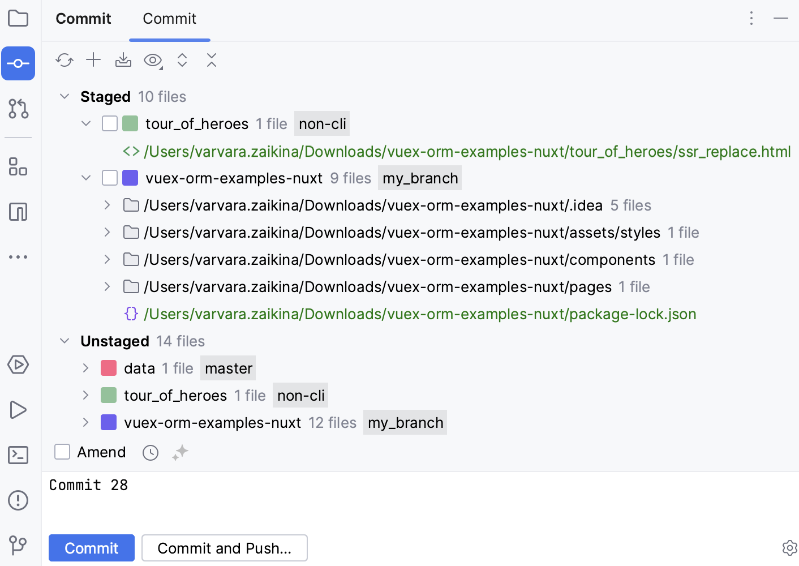Collapse the Staged files group

pos(65,96)
